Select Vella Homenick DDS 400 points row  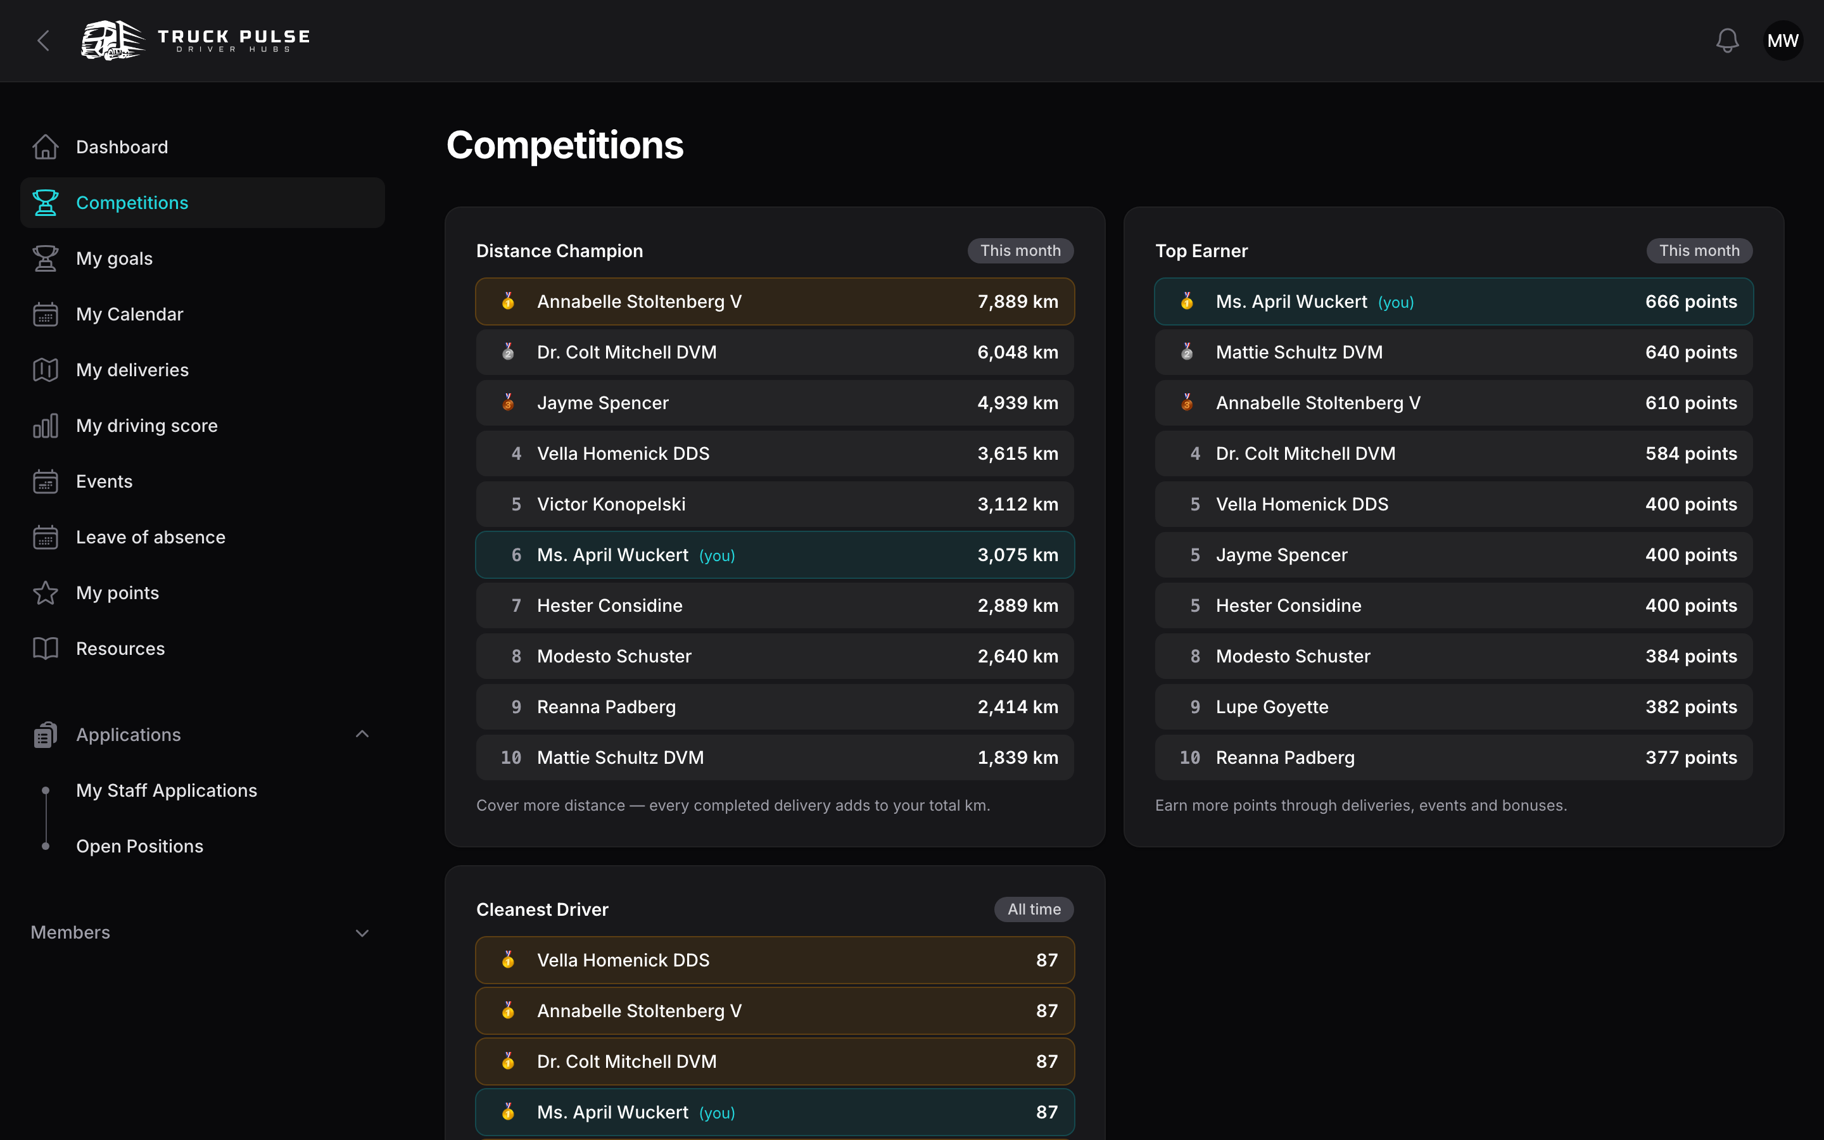(1454, 504)
